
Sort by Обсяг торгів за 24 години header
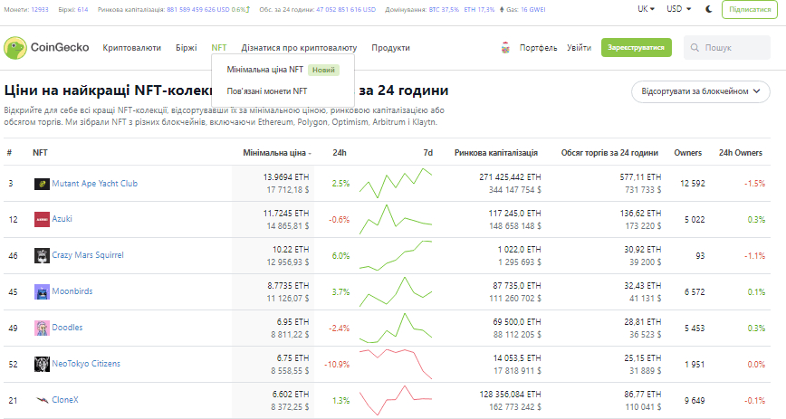pos(609,153)
